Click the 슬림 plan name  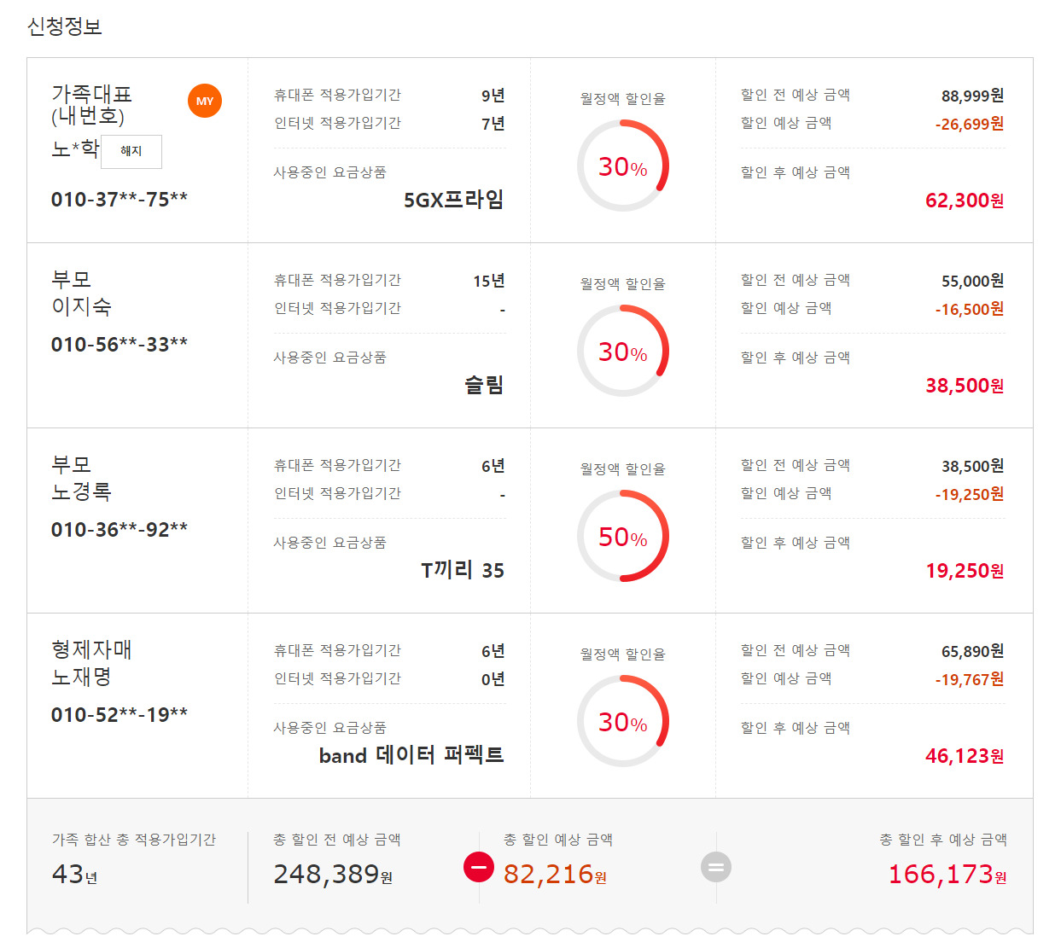click(x=484, y=386)
